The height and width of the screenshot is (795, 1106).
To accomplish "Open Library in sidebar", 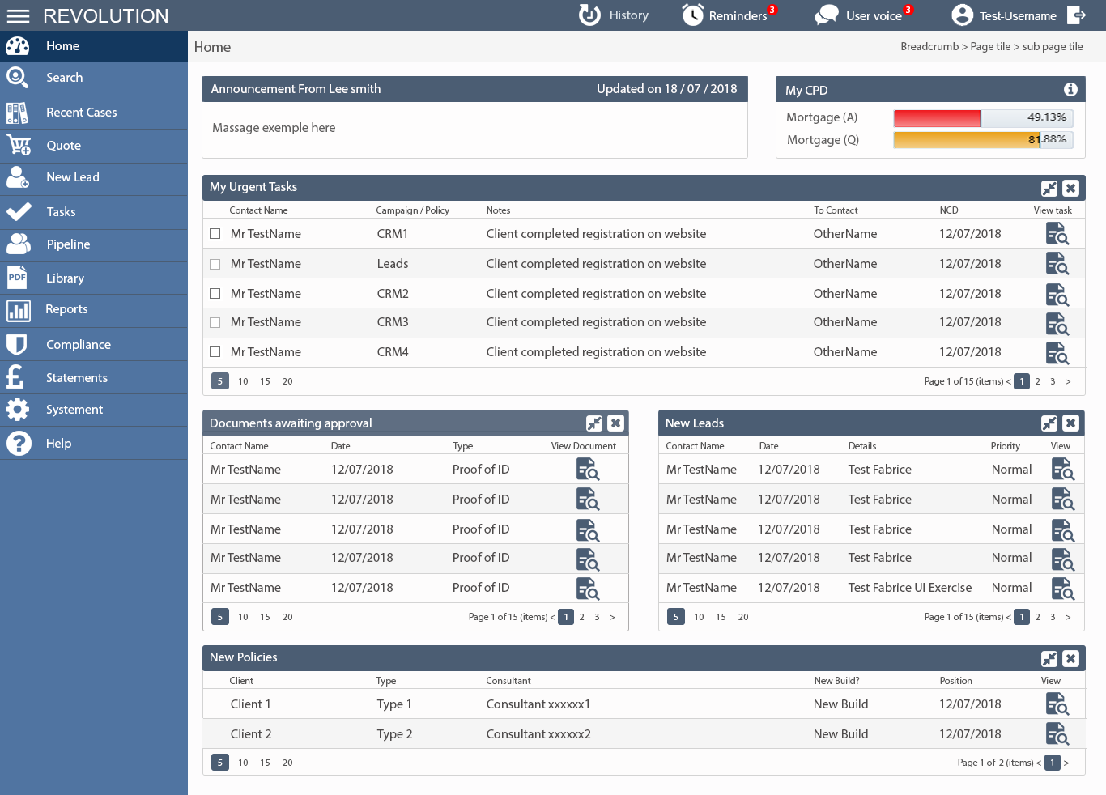I will pos(94,278).
